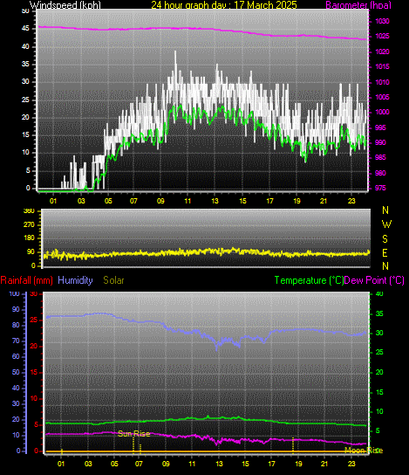The image size is (409, 475).
Task: Select the red "Rainfall (mm)" legend label
Action: 27,280
